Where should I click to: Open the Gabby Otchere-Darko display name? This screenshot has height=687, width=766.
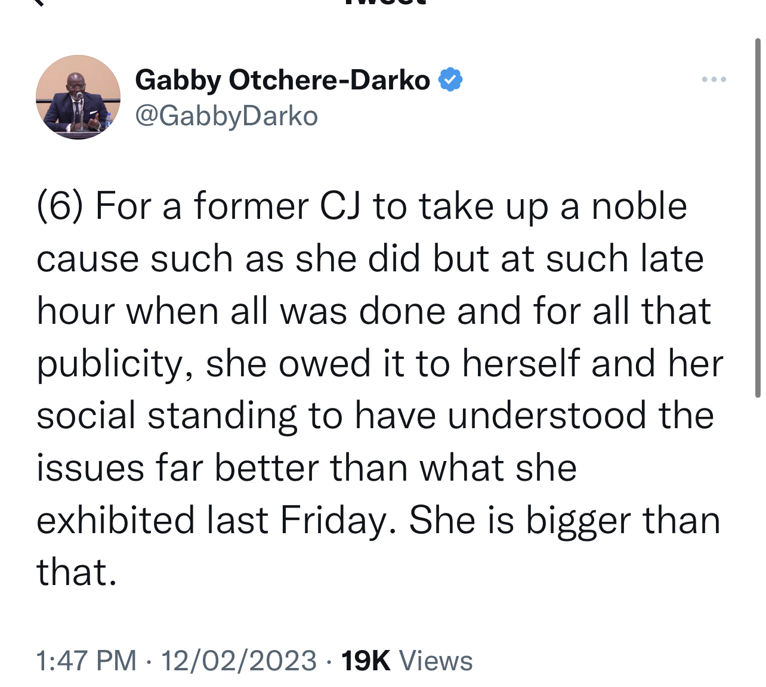click(x=282, y=80)
